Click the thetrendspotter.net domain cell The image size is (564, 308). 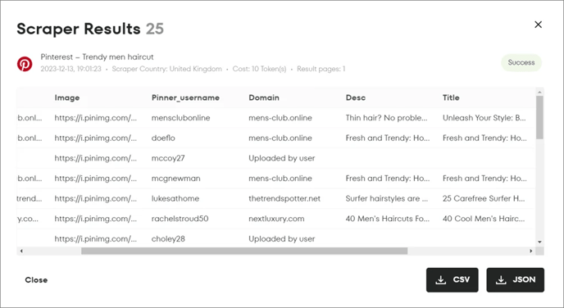284,198
